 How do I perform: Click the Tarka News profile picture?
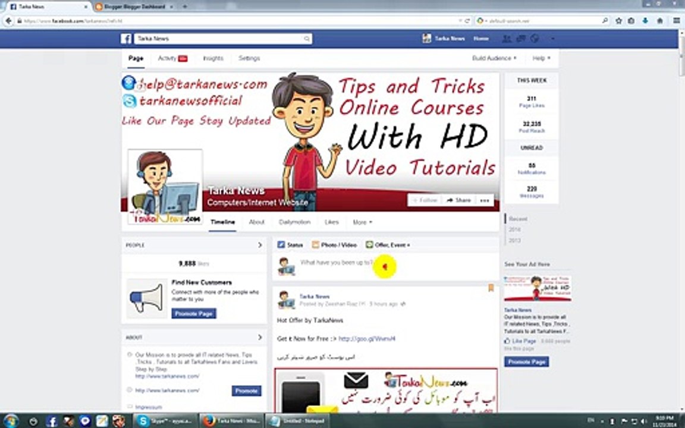point(165,187)
